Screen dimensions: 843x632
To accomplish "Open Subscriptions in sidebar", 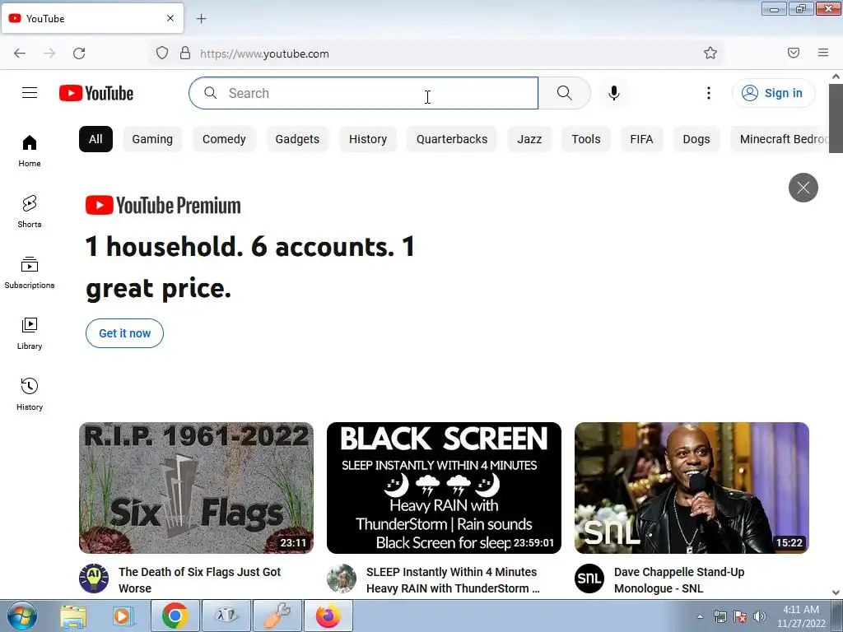I will point(30,273).
